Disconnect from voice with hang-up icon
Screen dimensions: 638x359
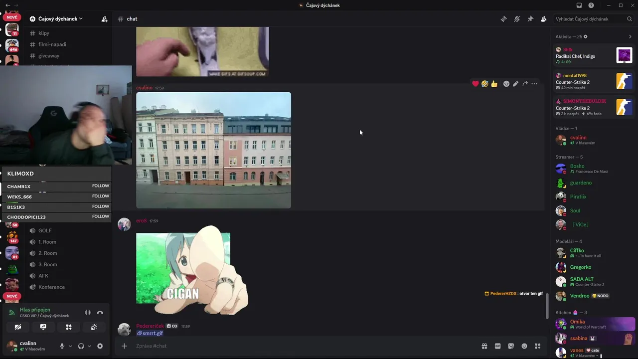click(100, 313)
